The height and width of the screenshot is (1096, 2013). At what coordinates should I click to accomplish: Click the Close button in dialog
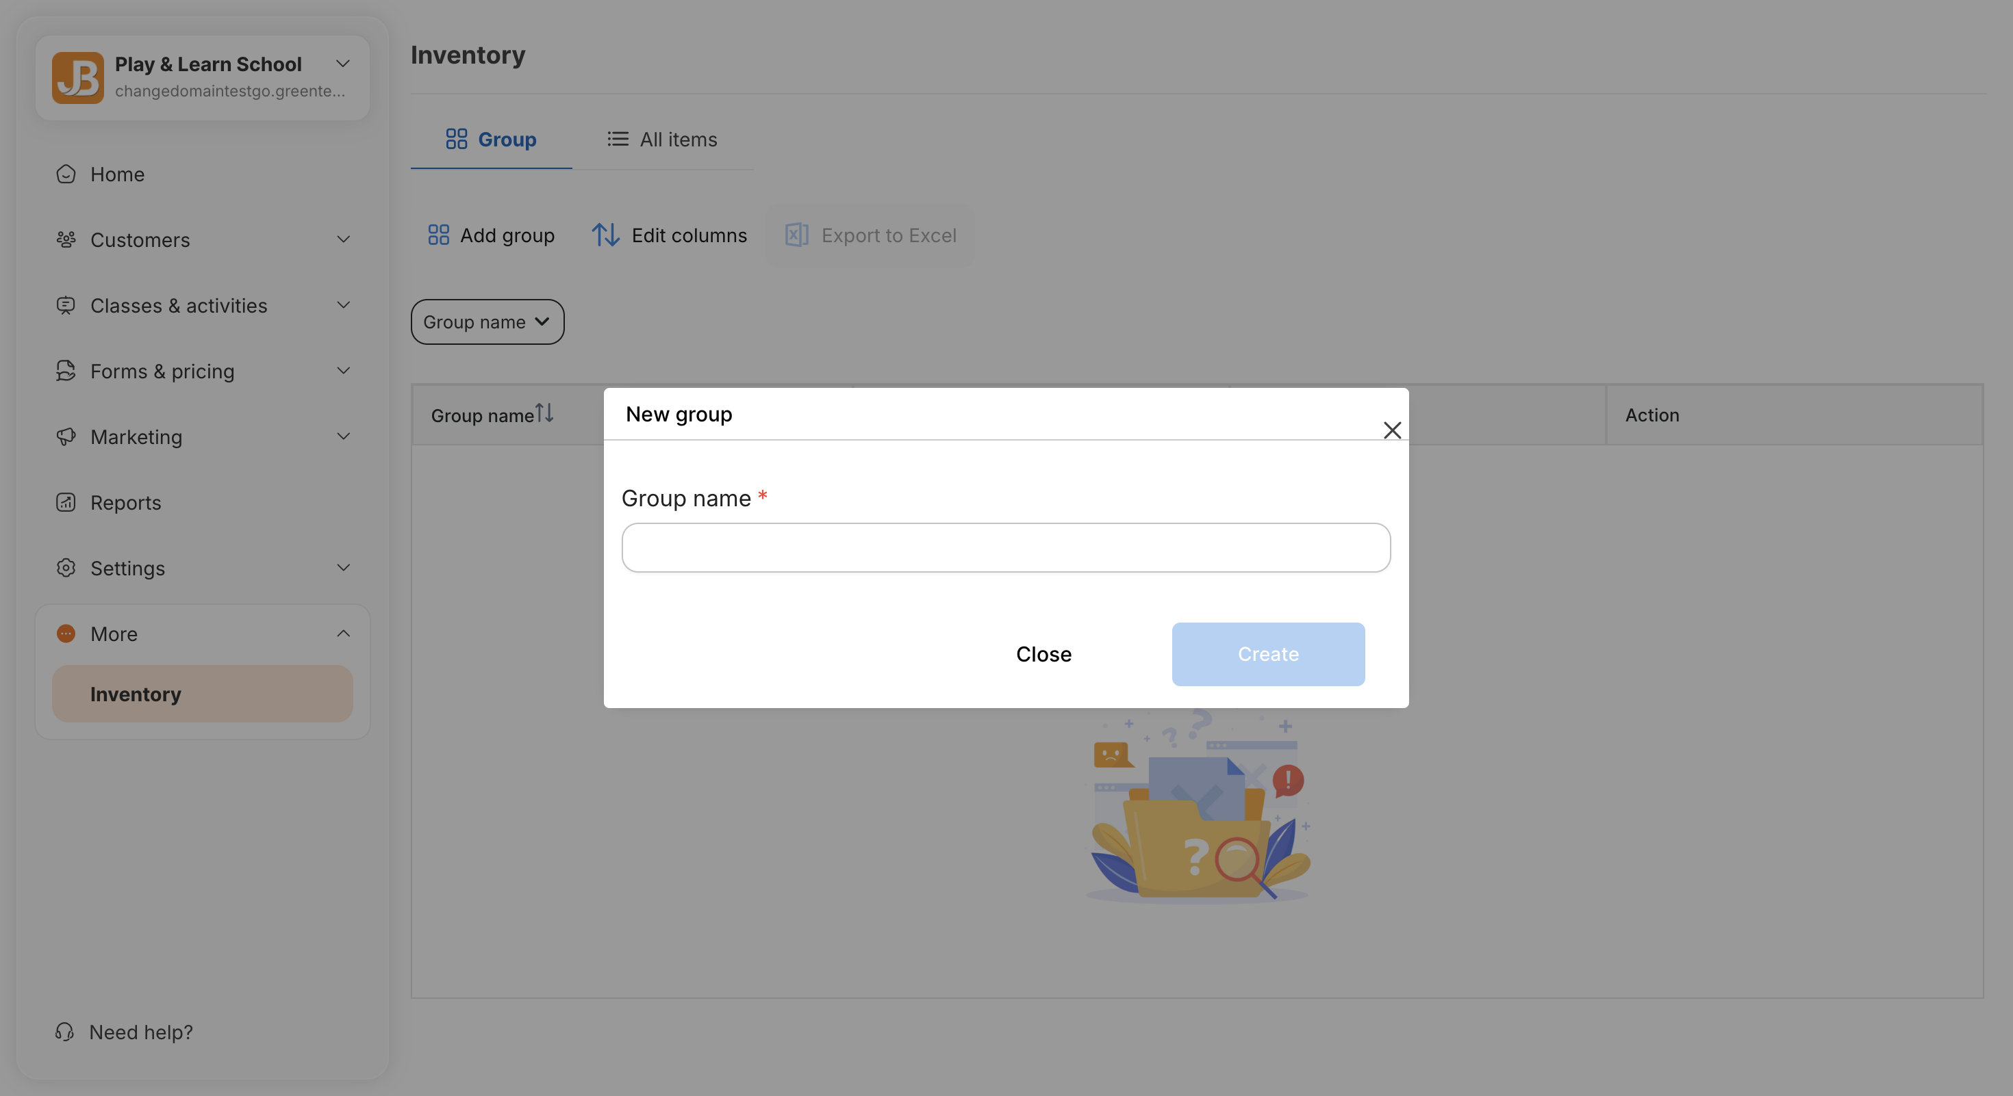(1043, 654)
